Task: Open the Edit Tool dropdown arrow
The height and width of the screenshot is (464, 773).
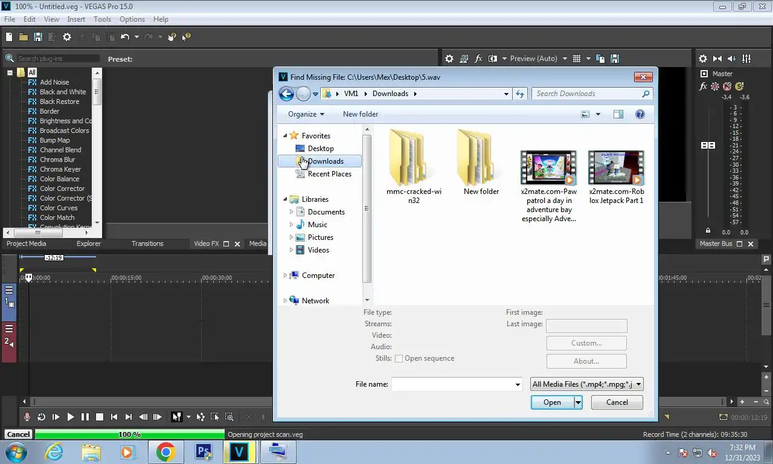Action: click(x=188, y=417)
